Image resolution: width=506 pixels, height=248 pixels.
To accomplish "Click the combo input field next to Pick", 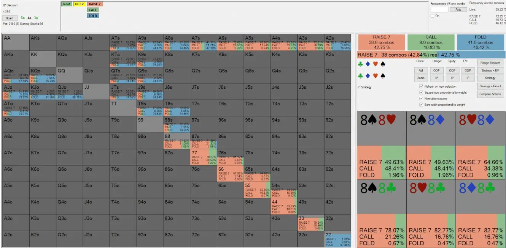I will point(439,9).
